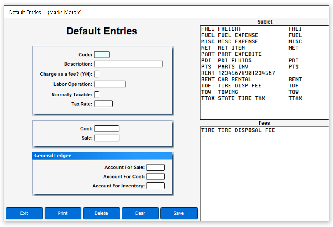Select the TIRE DISPOSAL FEE entry under Fees
Viewport: 333px width, 227px height.
[x=238, y=130]
